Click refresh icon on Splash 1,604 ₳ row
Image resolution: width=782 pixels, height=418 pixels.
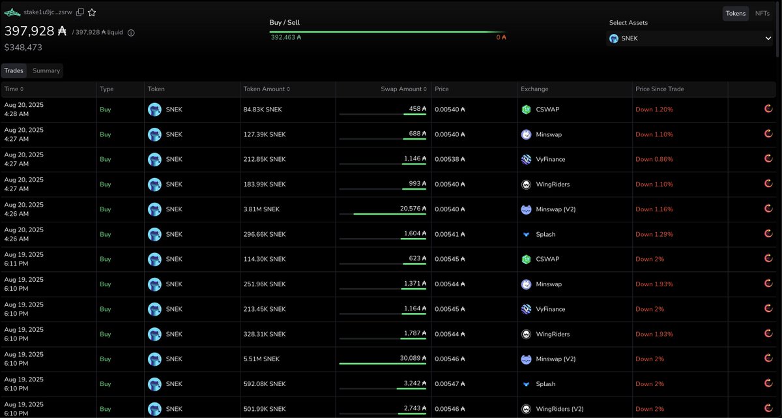[768, 234]
